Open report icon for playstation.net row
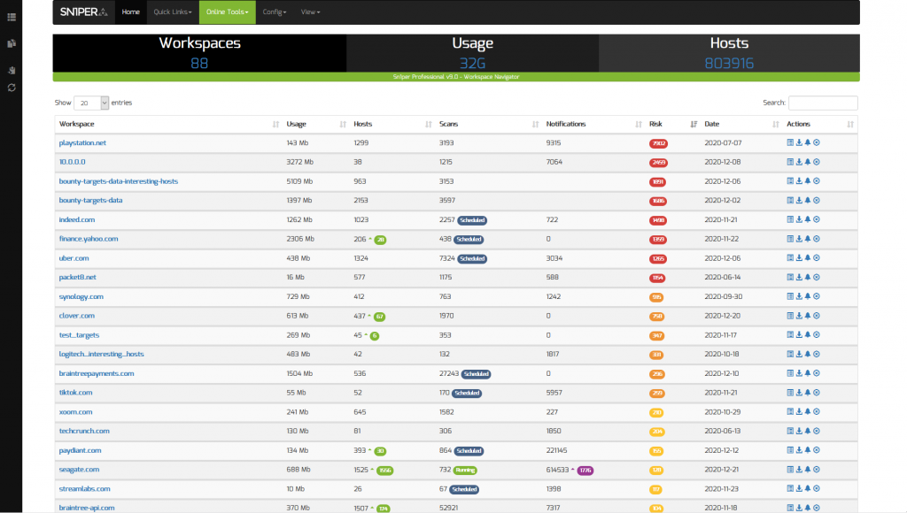Viewport: 907px width, 513px height. coord(790,142)
